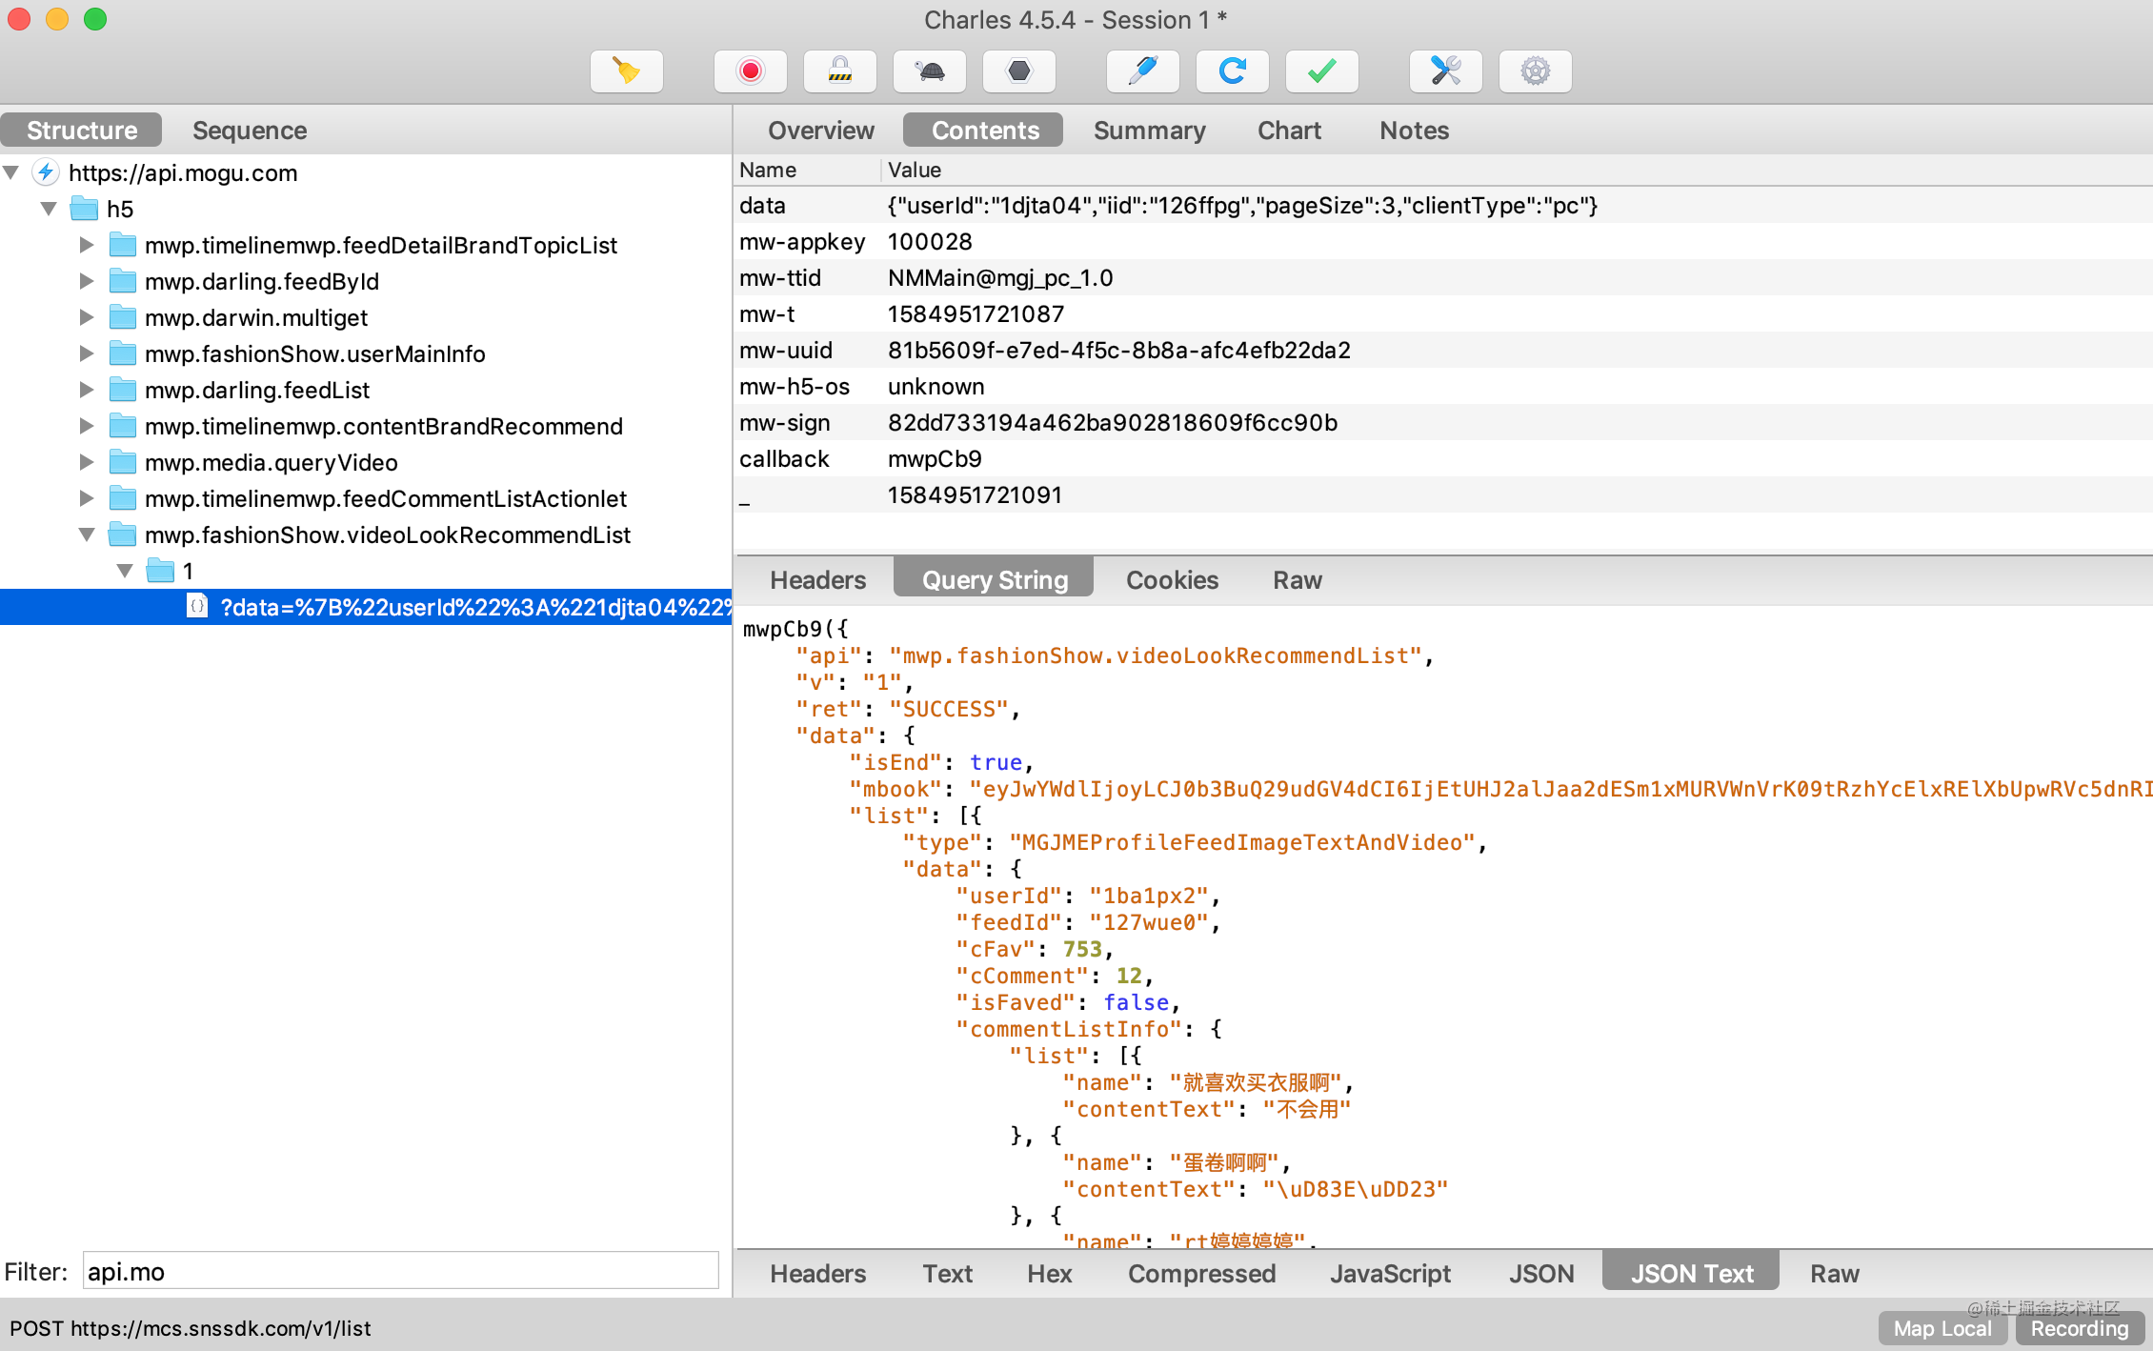
Task: Click the Value column header
Action: pos(1517,170)
